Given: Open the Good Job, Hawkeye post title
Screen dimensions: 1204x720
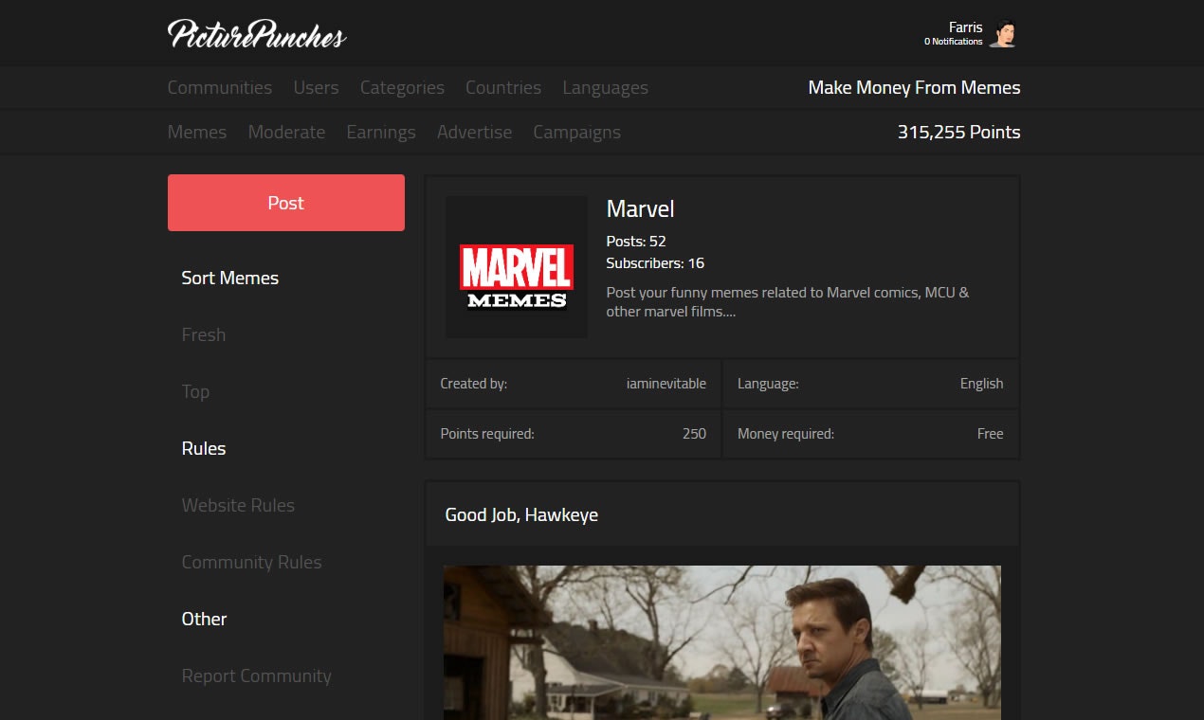Looking at the screenshot, I should 521,515.
